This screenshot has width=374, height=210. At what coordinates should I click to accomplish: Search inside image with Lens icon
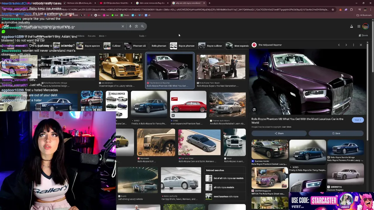click(x=254, y=110)
